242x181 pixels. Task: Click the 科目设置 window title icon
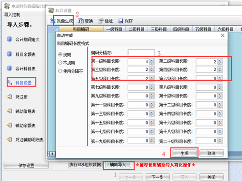coord(51,11)
